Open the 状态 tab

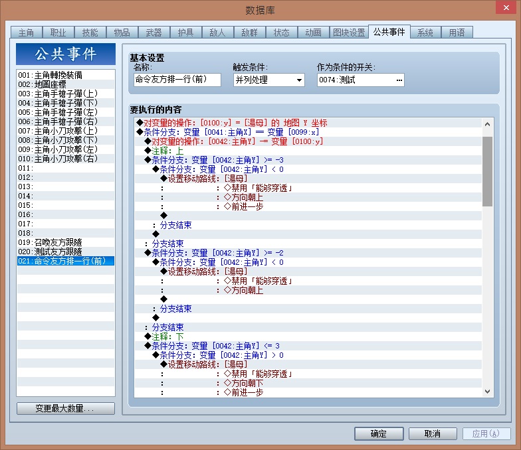282,33
